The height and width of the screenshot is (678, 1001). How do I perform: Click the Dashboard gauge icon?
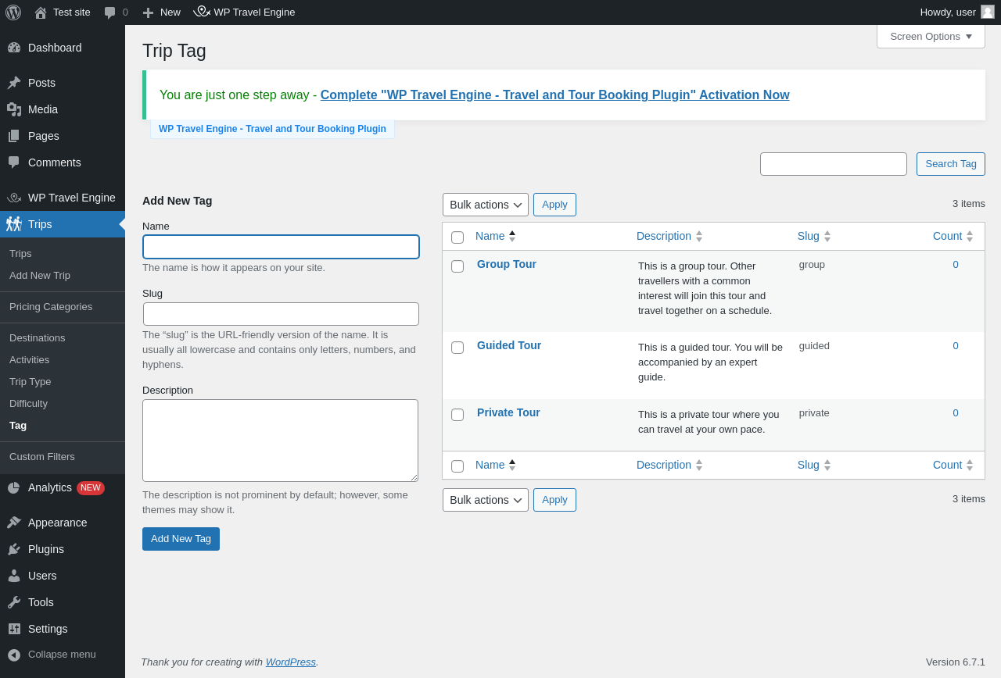coord(14,48)
